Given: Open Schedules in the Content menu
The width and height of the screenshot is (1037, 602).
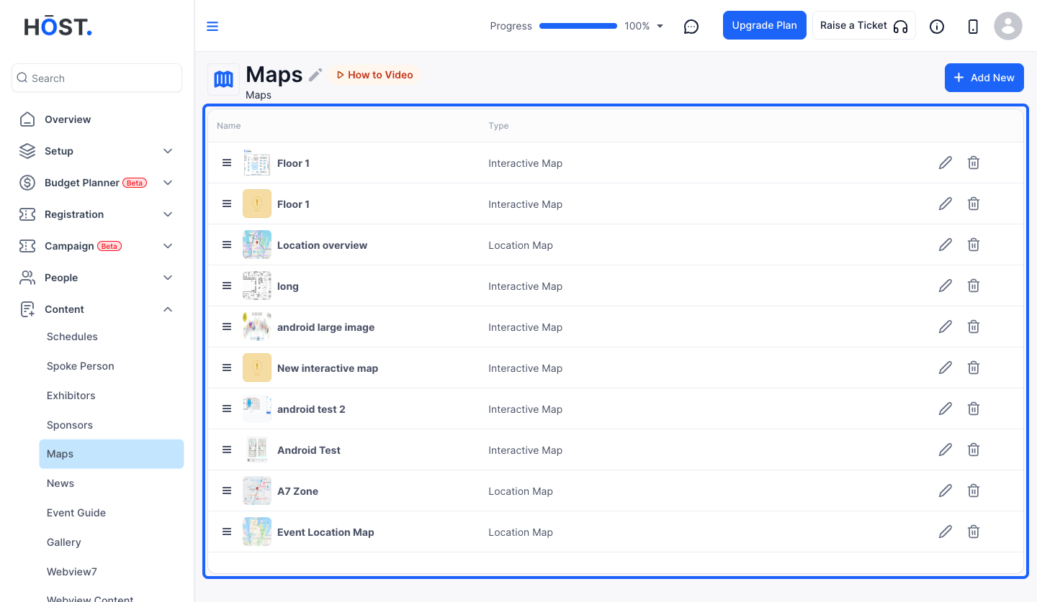Looking at the screenshot, I should 72,337.
